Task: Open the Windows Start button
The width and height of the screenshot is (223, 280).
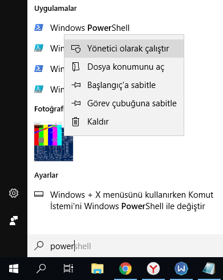Action: click(14, 269)
